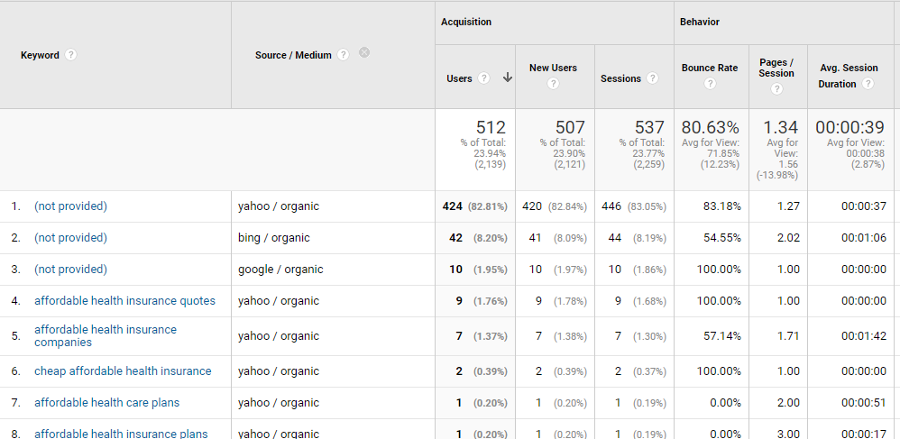Click pages per session value 2.00
900x439 pixels.
tap(788, 402)
